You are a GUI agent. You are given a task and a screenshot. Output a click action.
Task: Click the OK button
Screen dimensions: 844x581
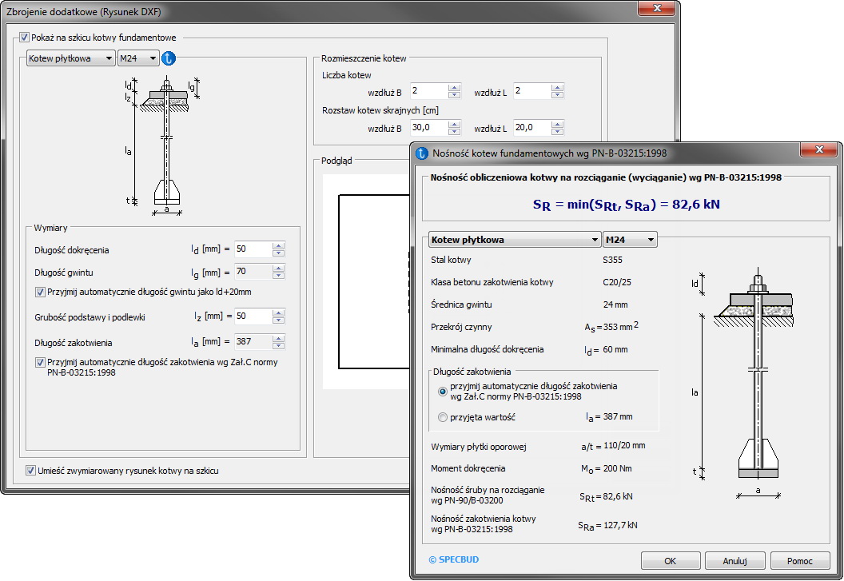[671, 561]
